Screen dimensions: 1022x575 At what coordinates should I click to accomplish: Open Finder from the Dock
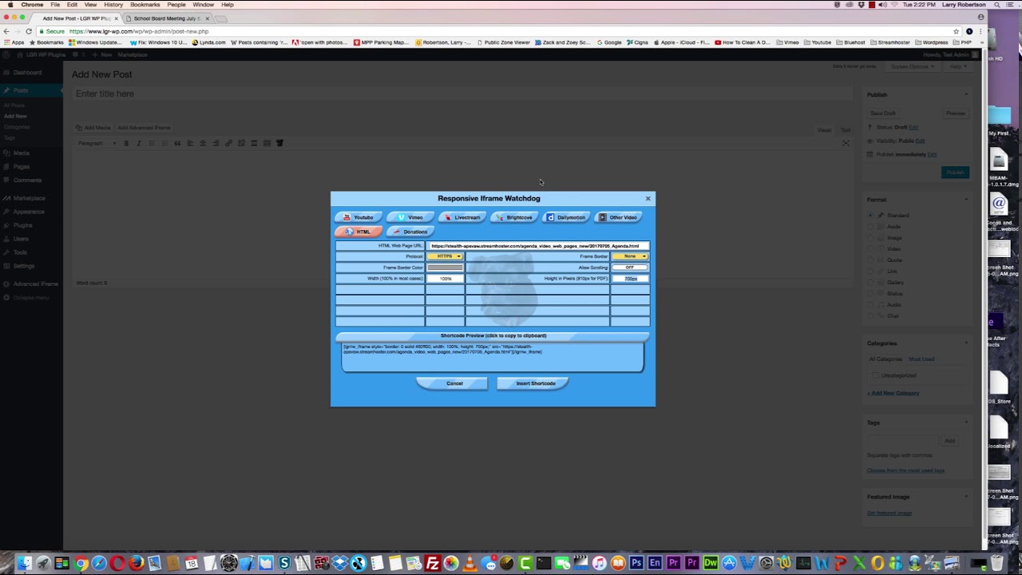(x=25, y=564)
